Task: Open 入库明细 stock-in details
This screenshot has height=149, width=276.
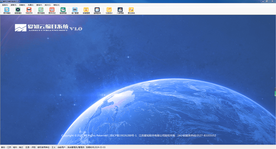Action: click(x=120, y=10)
